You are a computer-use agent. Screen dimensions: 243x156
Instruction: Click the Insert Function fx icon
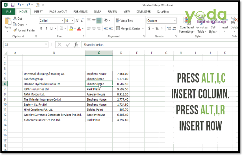pyautogui.click(x=76, y=45)
